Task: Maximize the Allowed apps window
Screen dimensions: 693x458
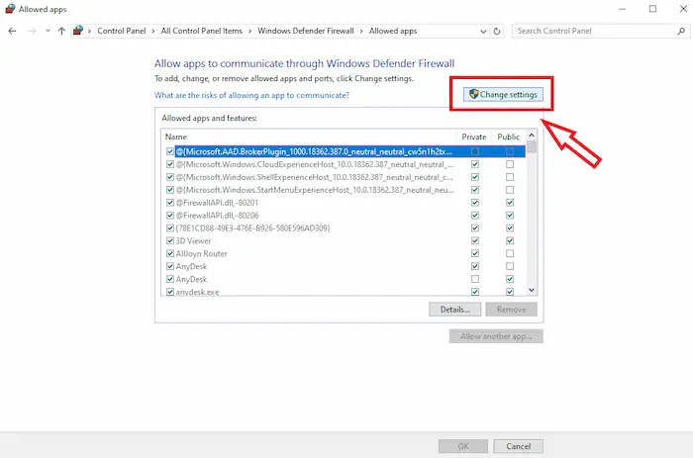Action: tap(652, 9)
